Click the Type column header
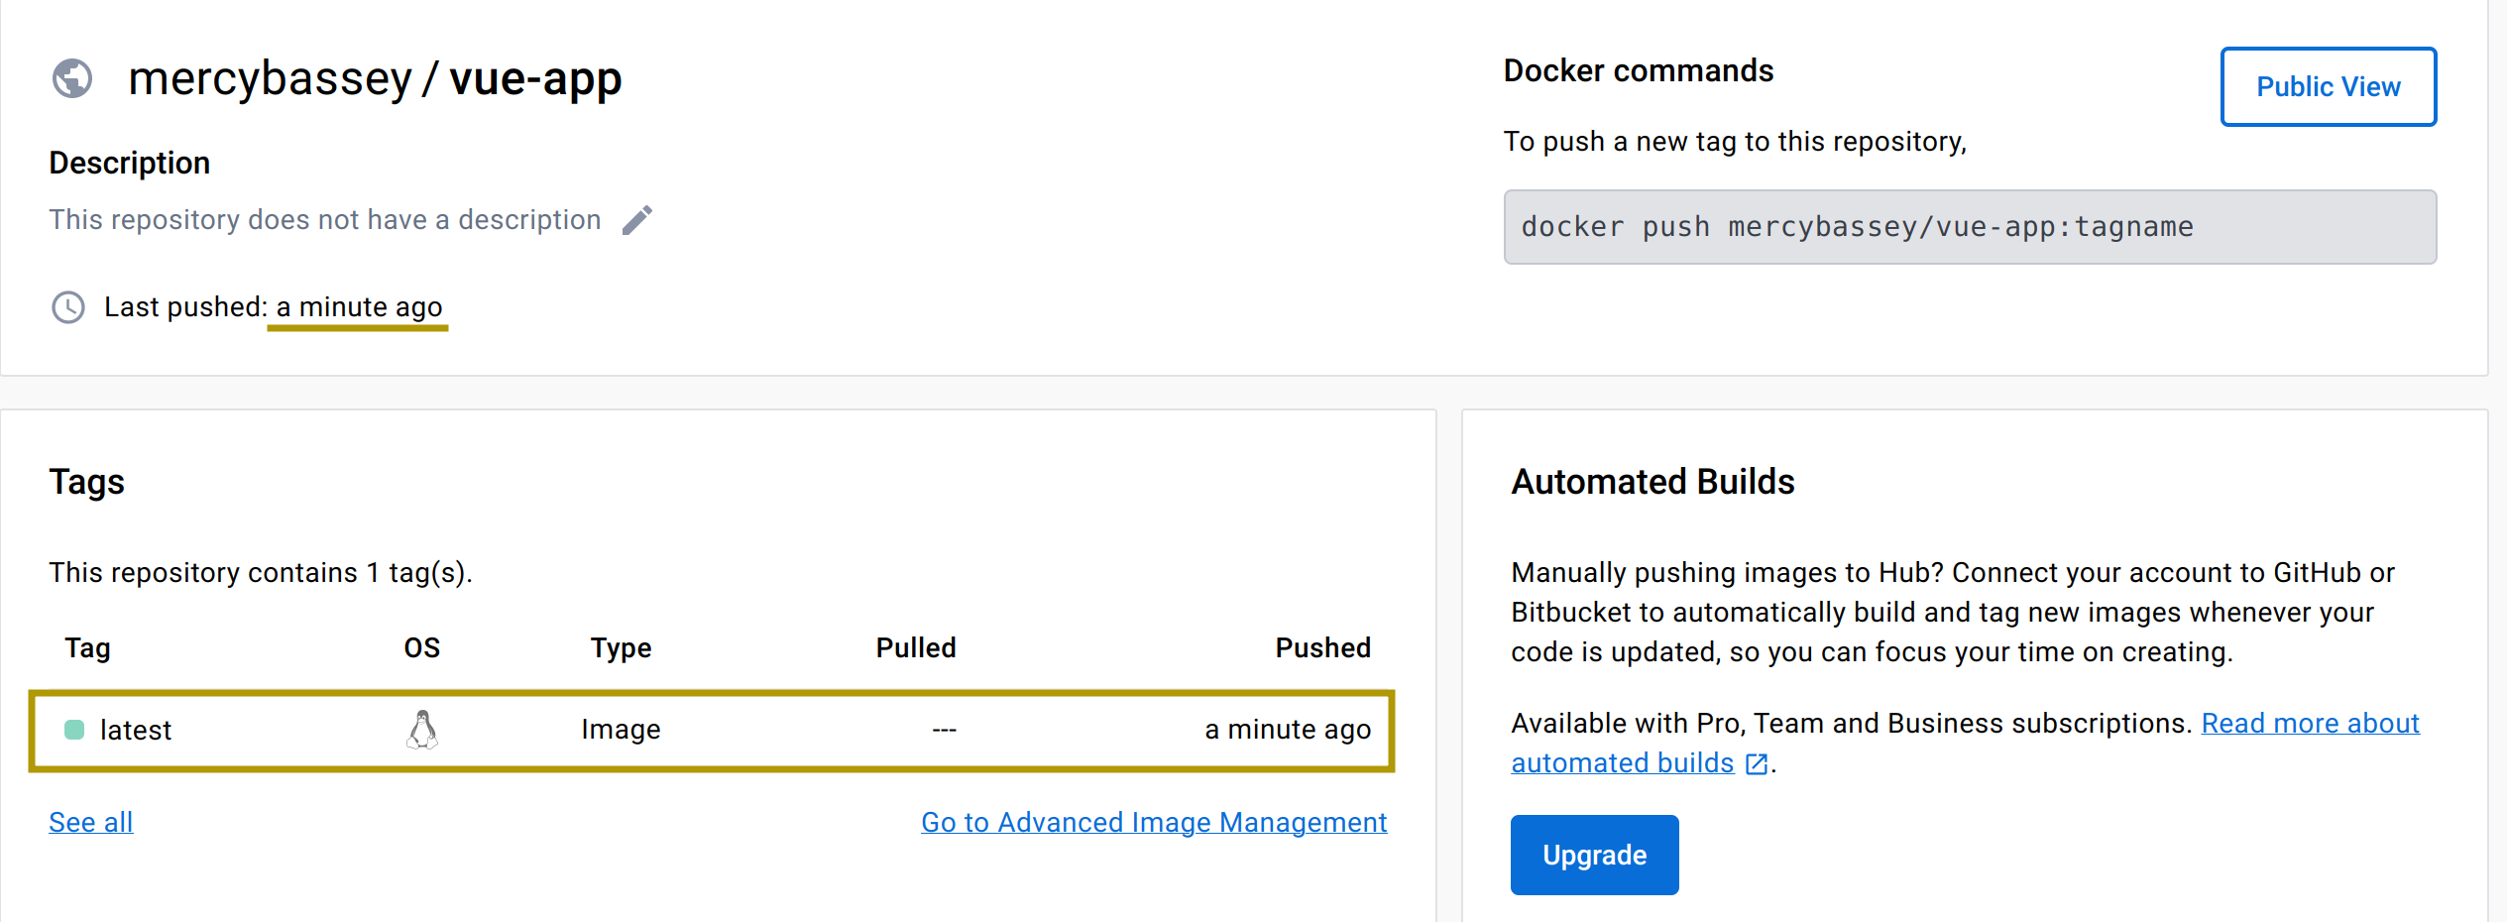The height and width of the screenshot is (922, 2507). [x=622, y=648]
